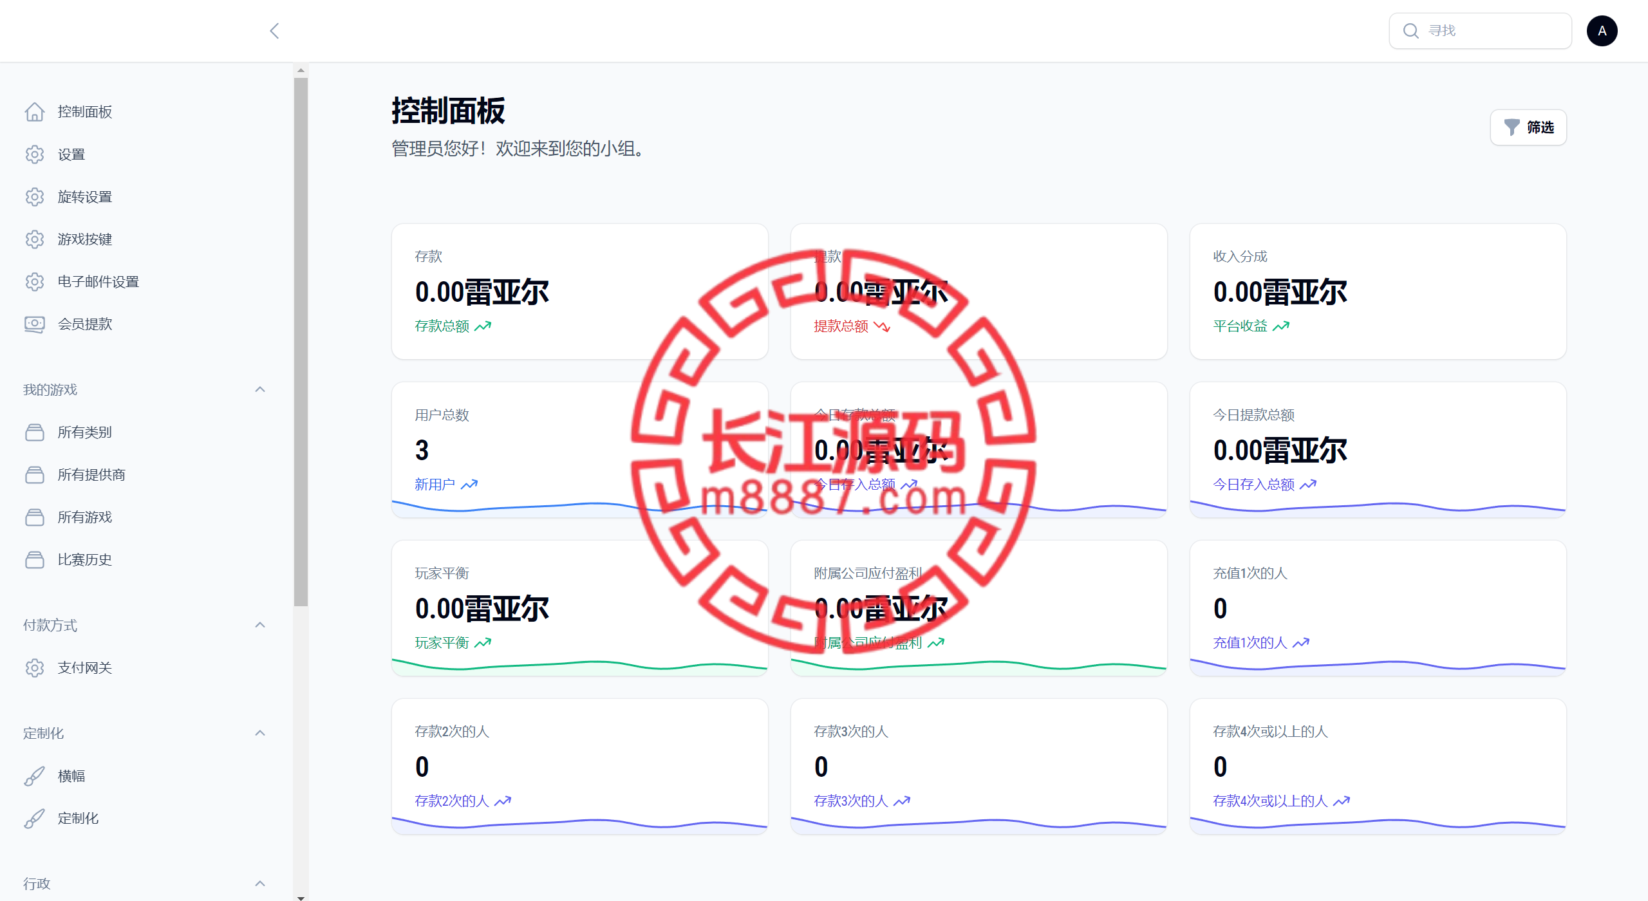This screenshot has width=1648, height=901.
Task: Click the trend-up icon next to 玩家平衡 link
Action: point(483,643)
